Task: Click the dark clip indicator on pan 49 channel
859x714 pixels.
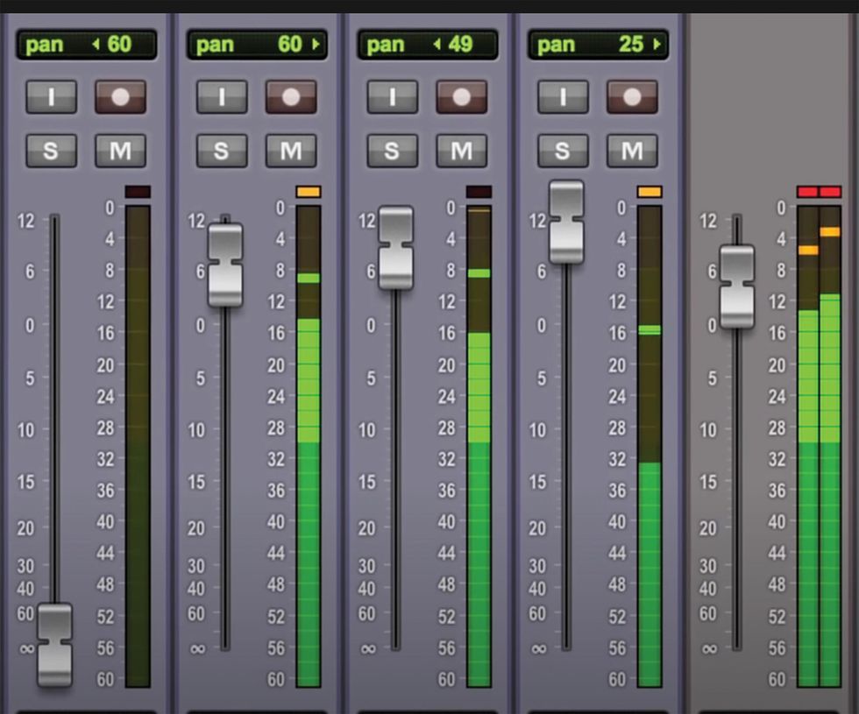Action: pyautogui.click(x=479, y=192)
